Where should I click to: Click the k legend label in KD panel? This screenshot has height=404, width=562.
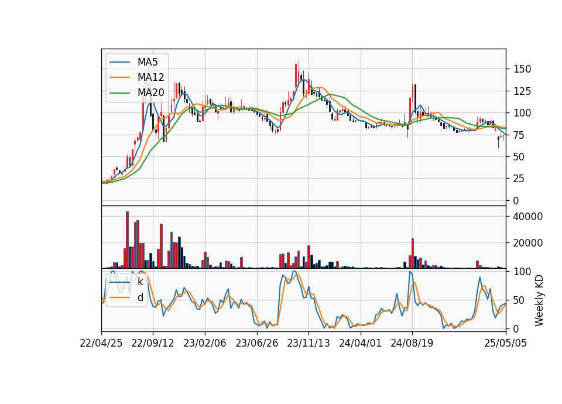pos(140,282)
